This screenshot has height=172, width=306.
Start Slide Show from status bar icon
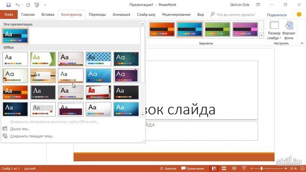click(x=244, y=169)
